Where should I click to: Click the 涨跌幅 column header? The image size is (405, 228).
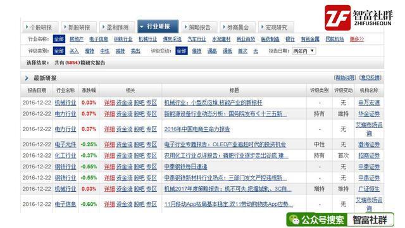89,91
